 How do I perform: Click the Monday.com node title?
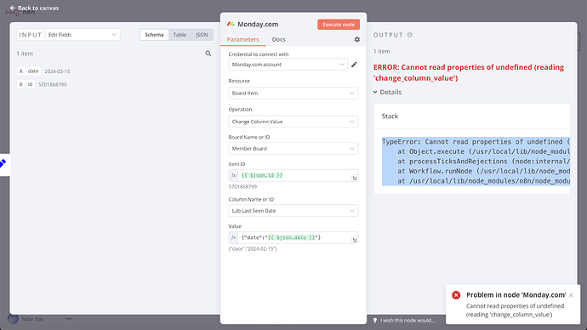point(258,25)
